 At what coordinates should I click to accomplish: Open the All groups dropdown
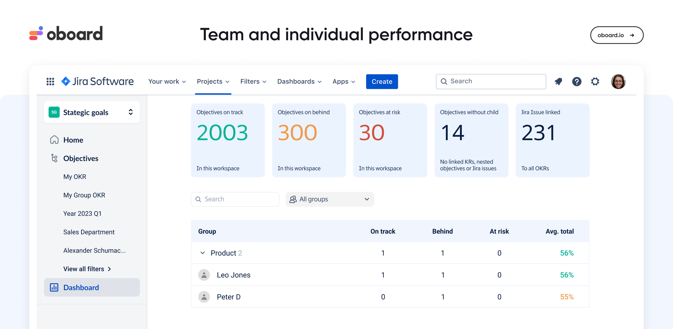[x=330, y=199]
